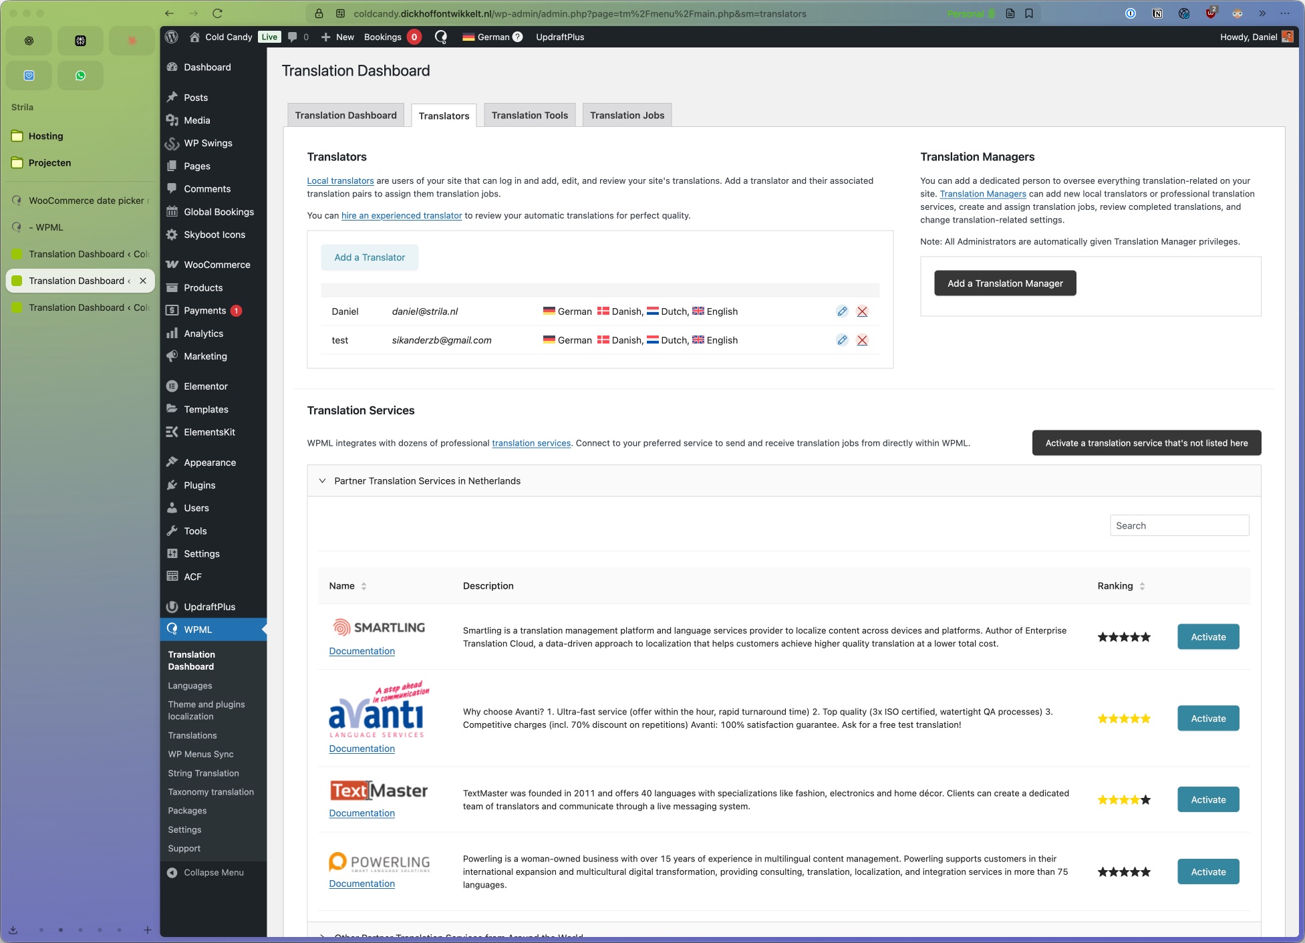Click the translation services Search field

pyautogui.click(x=1179, y=525)
